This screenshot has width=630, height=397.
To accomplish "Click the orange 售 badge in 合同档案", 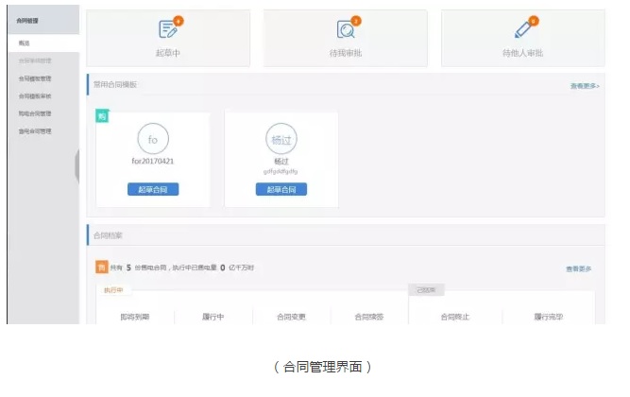I will click(x=102, y=268).
